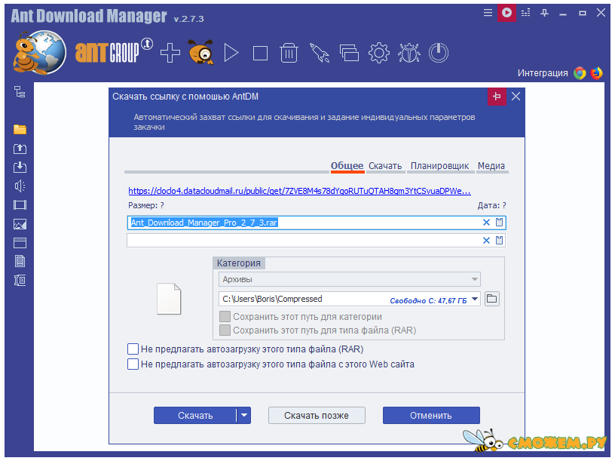The image size is (615, 461).
Task: Toggle the category tree icon in sidebar
Action: click(x=20, y=91)
